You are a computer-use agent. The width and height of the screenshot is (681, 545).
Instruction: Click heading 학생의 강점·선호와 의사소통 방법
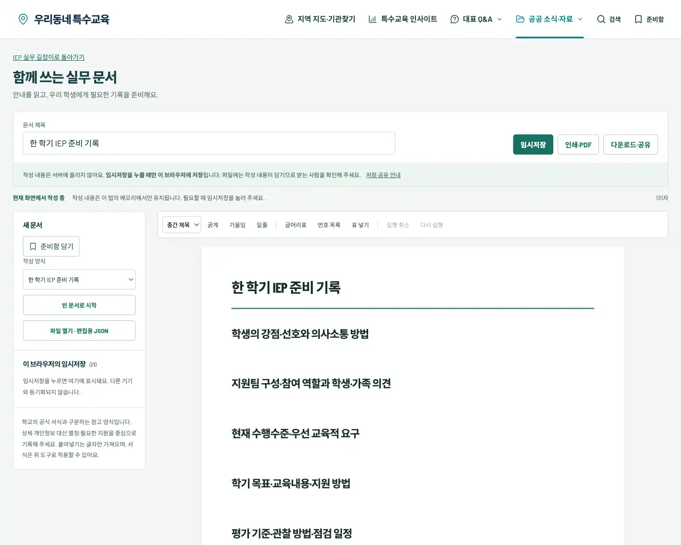[x=300, y=334]
